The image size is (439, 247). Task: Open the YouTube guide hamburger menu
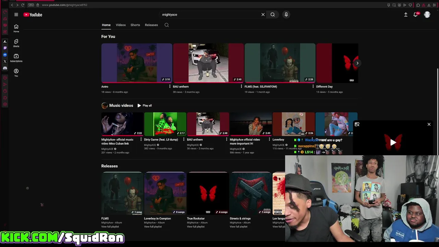tap(16, 14)
